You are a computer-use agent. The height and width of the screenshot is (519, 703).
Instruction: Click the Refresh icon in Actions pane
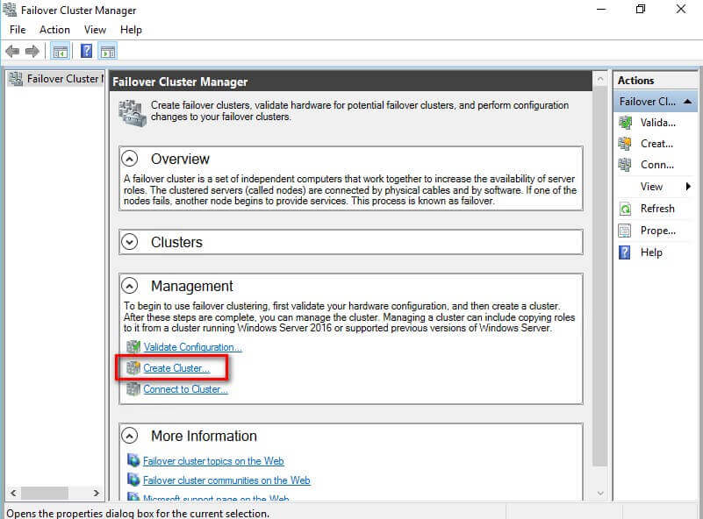[625, 209]
